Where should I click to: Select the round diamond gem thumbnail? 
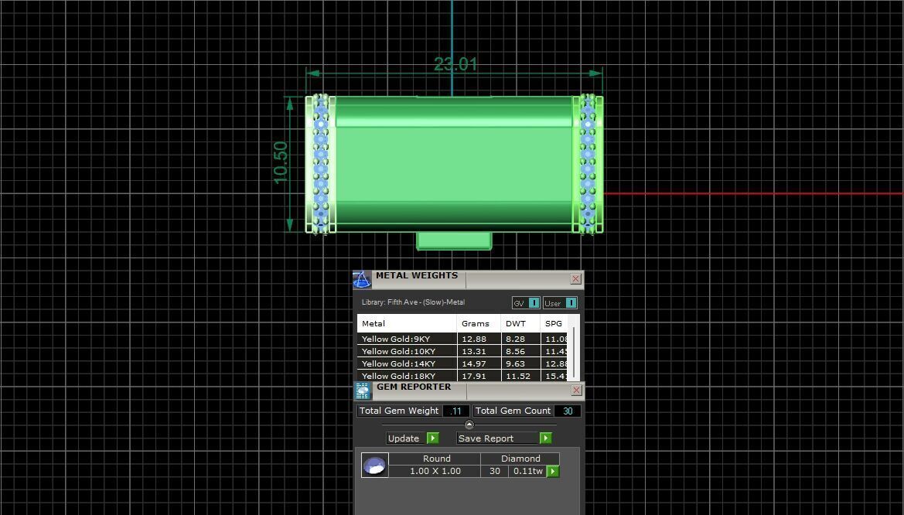[x=375, y=466]
